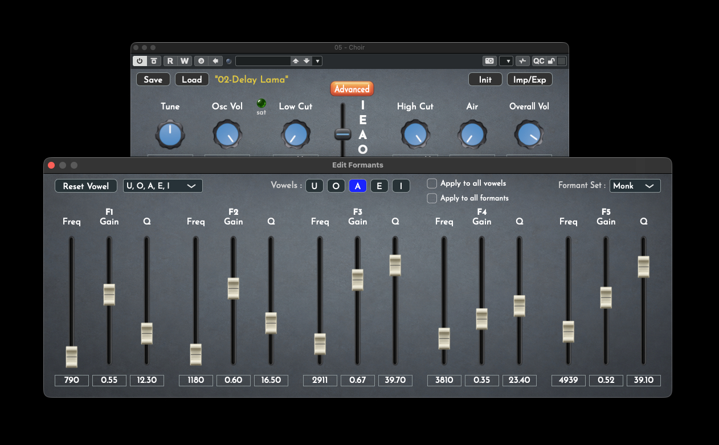Viewport: 719px width, 445px height.
Task: Select the highlighted vowel A button
Action: coord(358,186)
